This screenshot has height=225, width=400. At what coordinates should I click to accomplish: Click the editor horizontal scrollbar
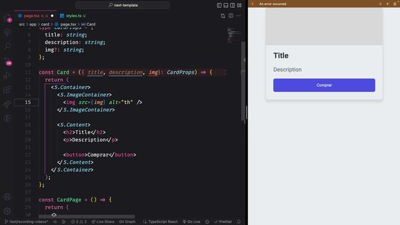click(x=87, y=217)
